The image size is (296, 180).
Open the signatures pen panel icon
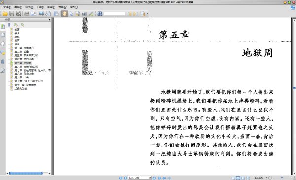click(3, 71)
